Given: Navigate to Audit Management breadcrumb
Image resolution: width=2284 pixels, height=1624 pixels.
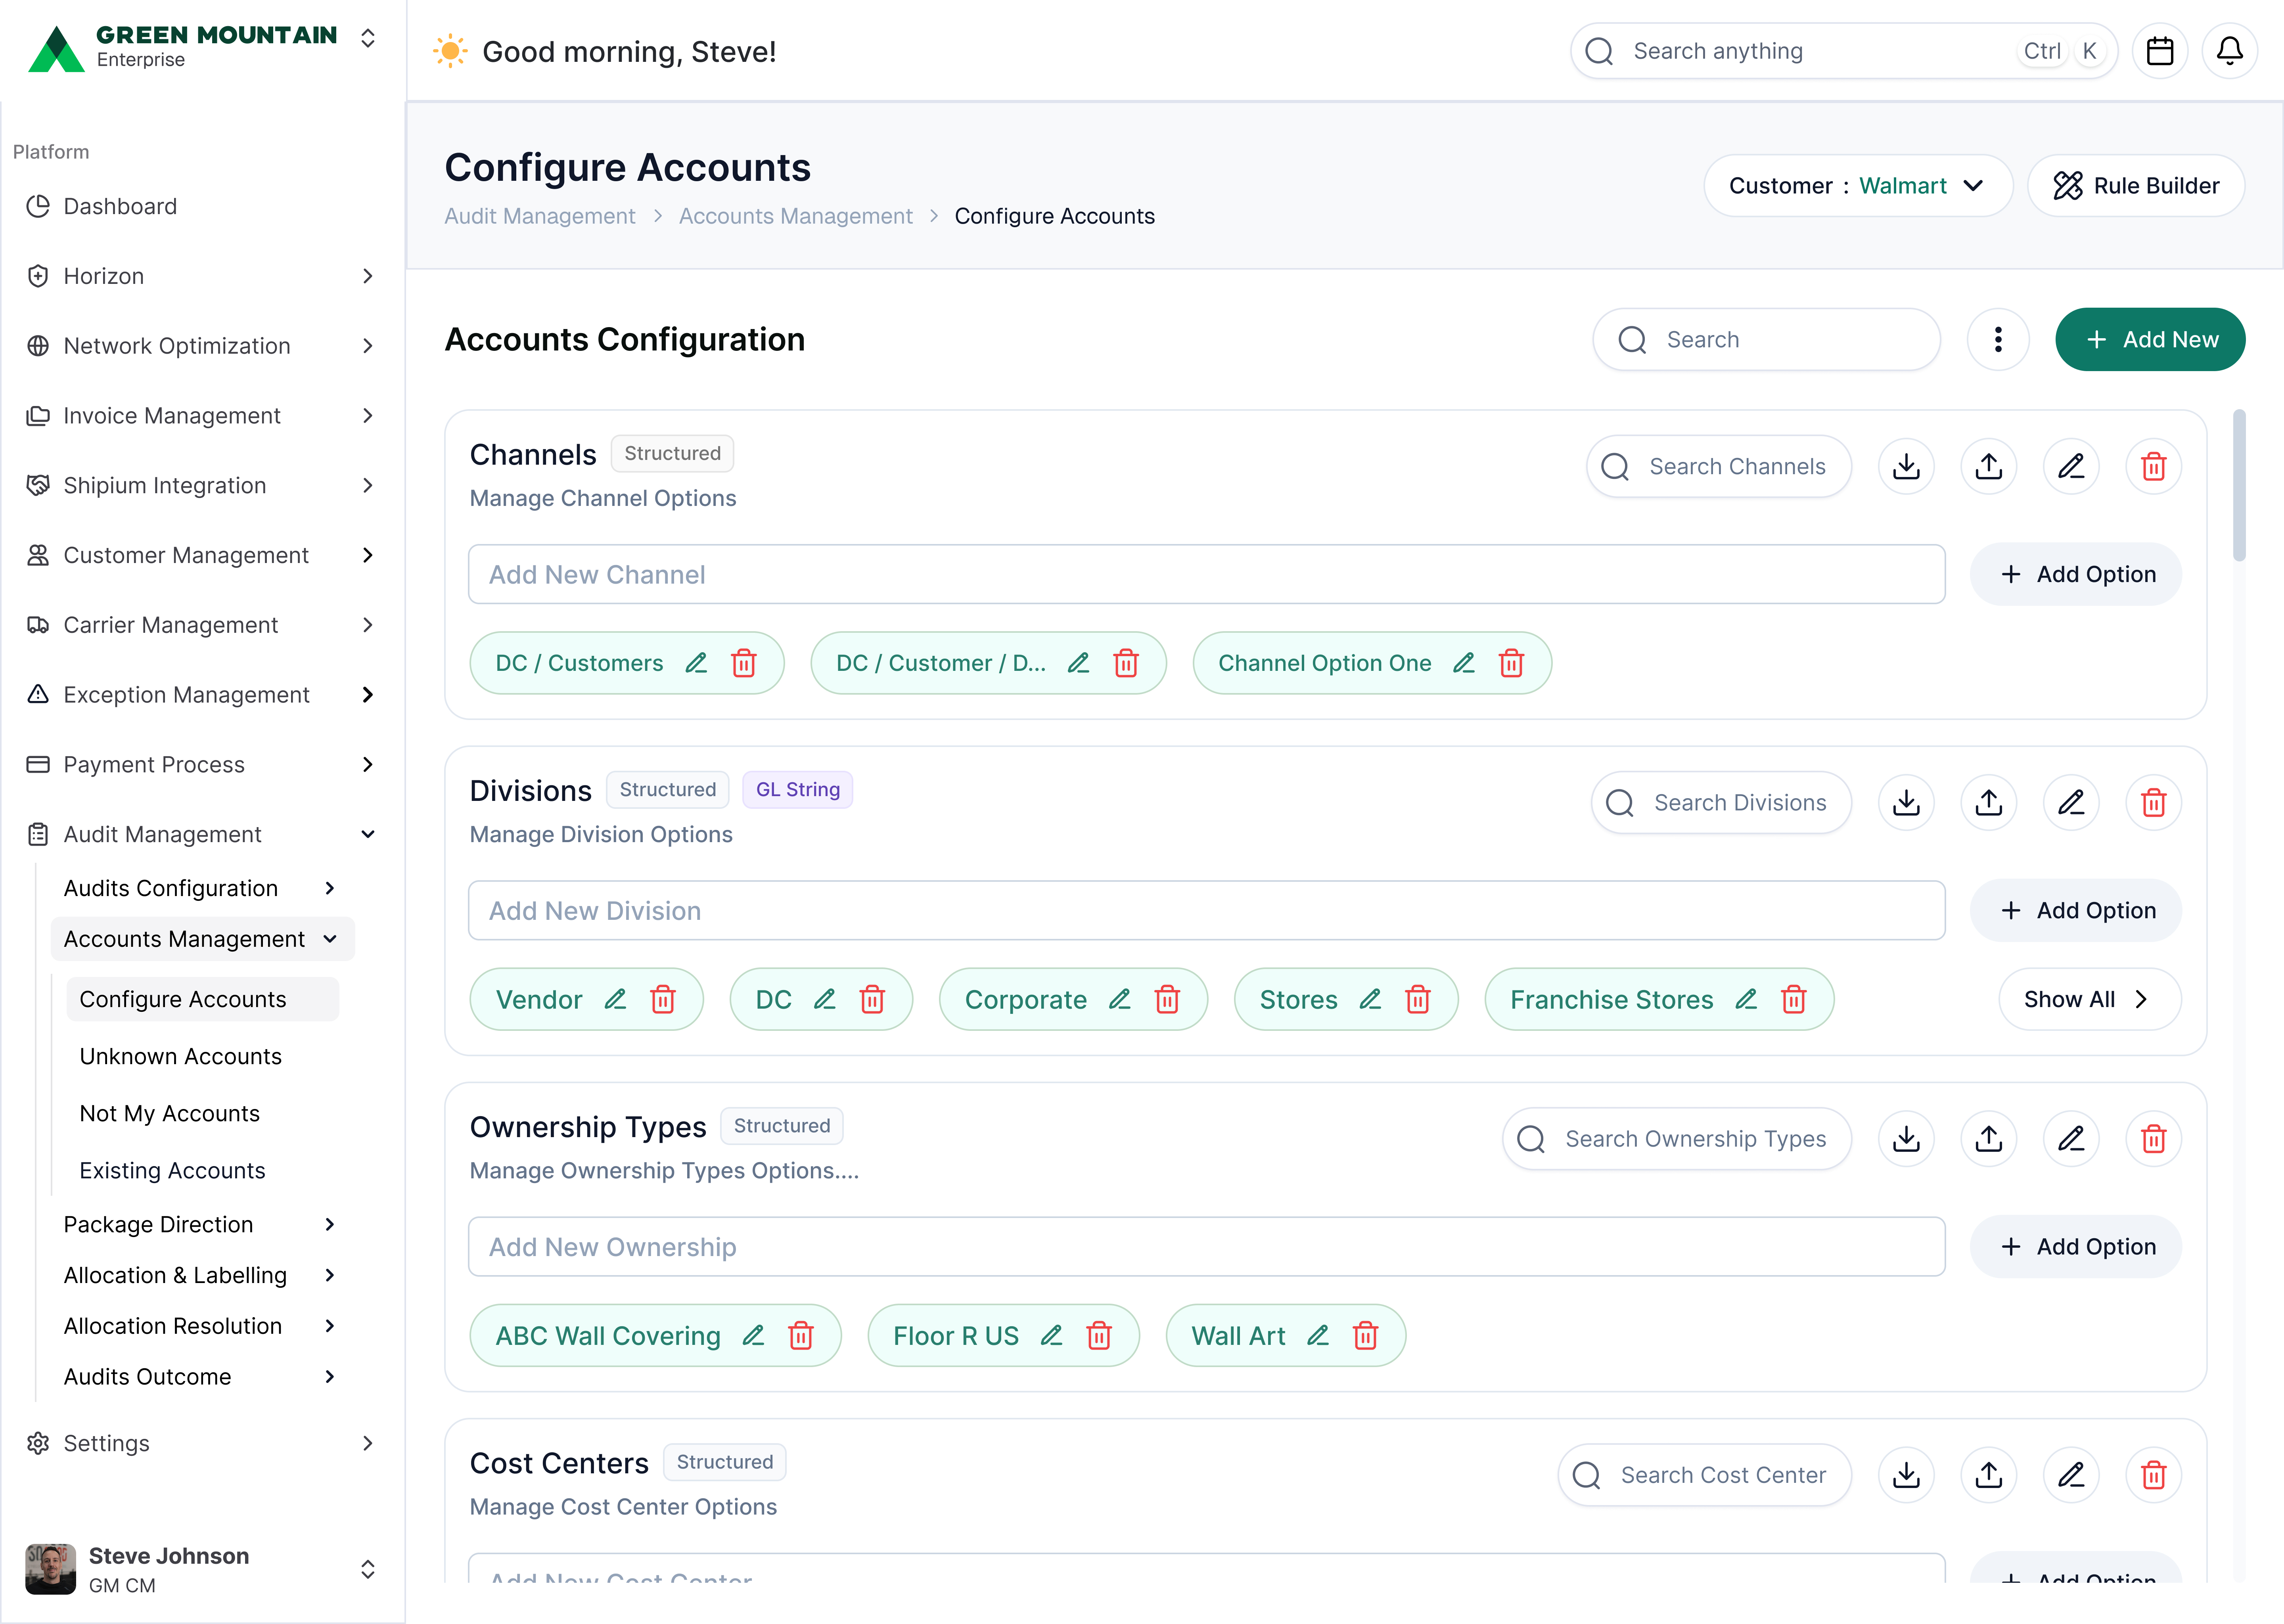Looking at the screenshot, I should tap(540, 216).
